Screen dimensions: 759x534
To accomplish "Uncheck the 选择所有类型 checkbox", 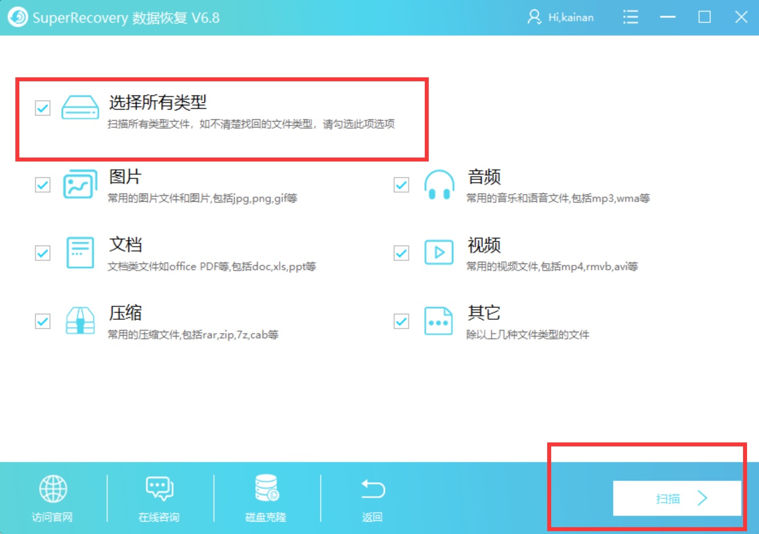I will click(42, 108).
